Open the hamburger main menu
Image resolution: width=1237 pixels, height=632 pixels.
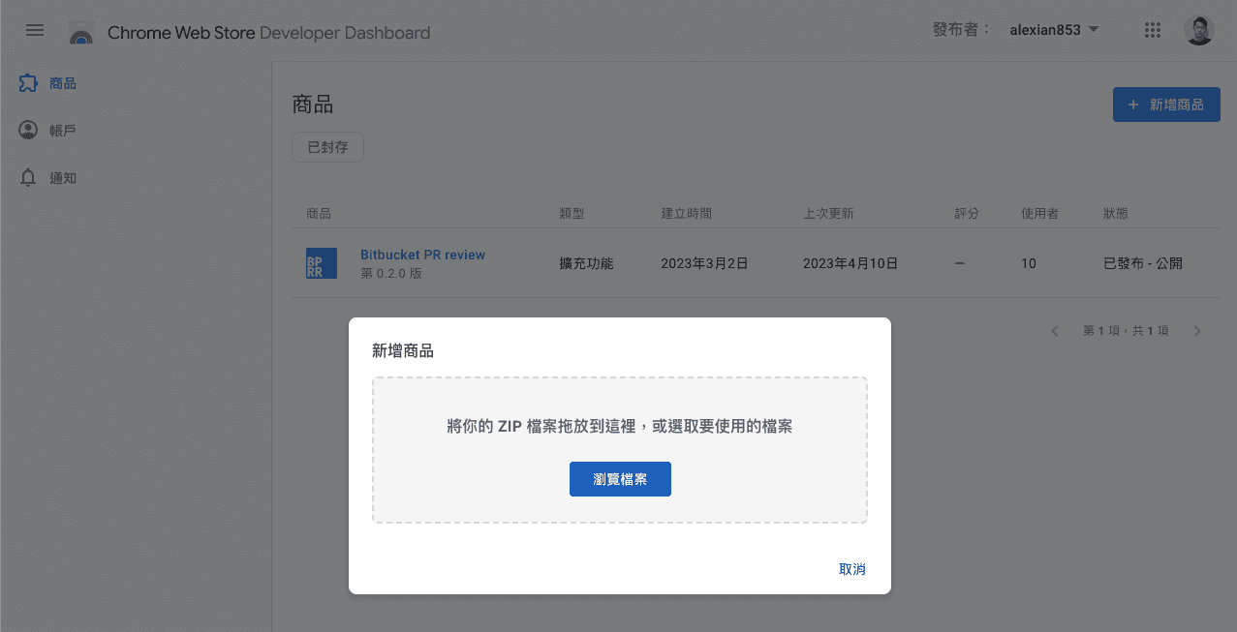35,30
